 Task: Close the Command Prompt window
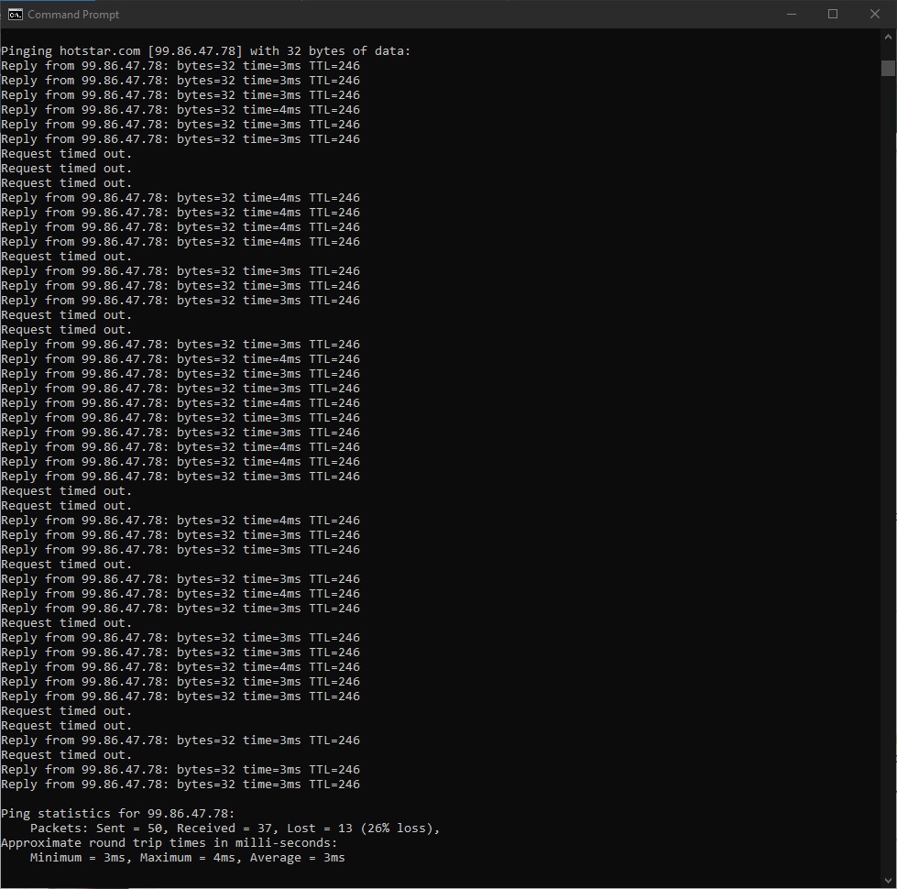tap(875, 14)
